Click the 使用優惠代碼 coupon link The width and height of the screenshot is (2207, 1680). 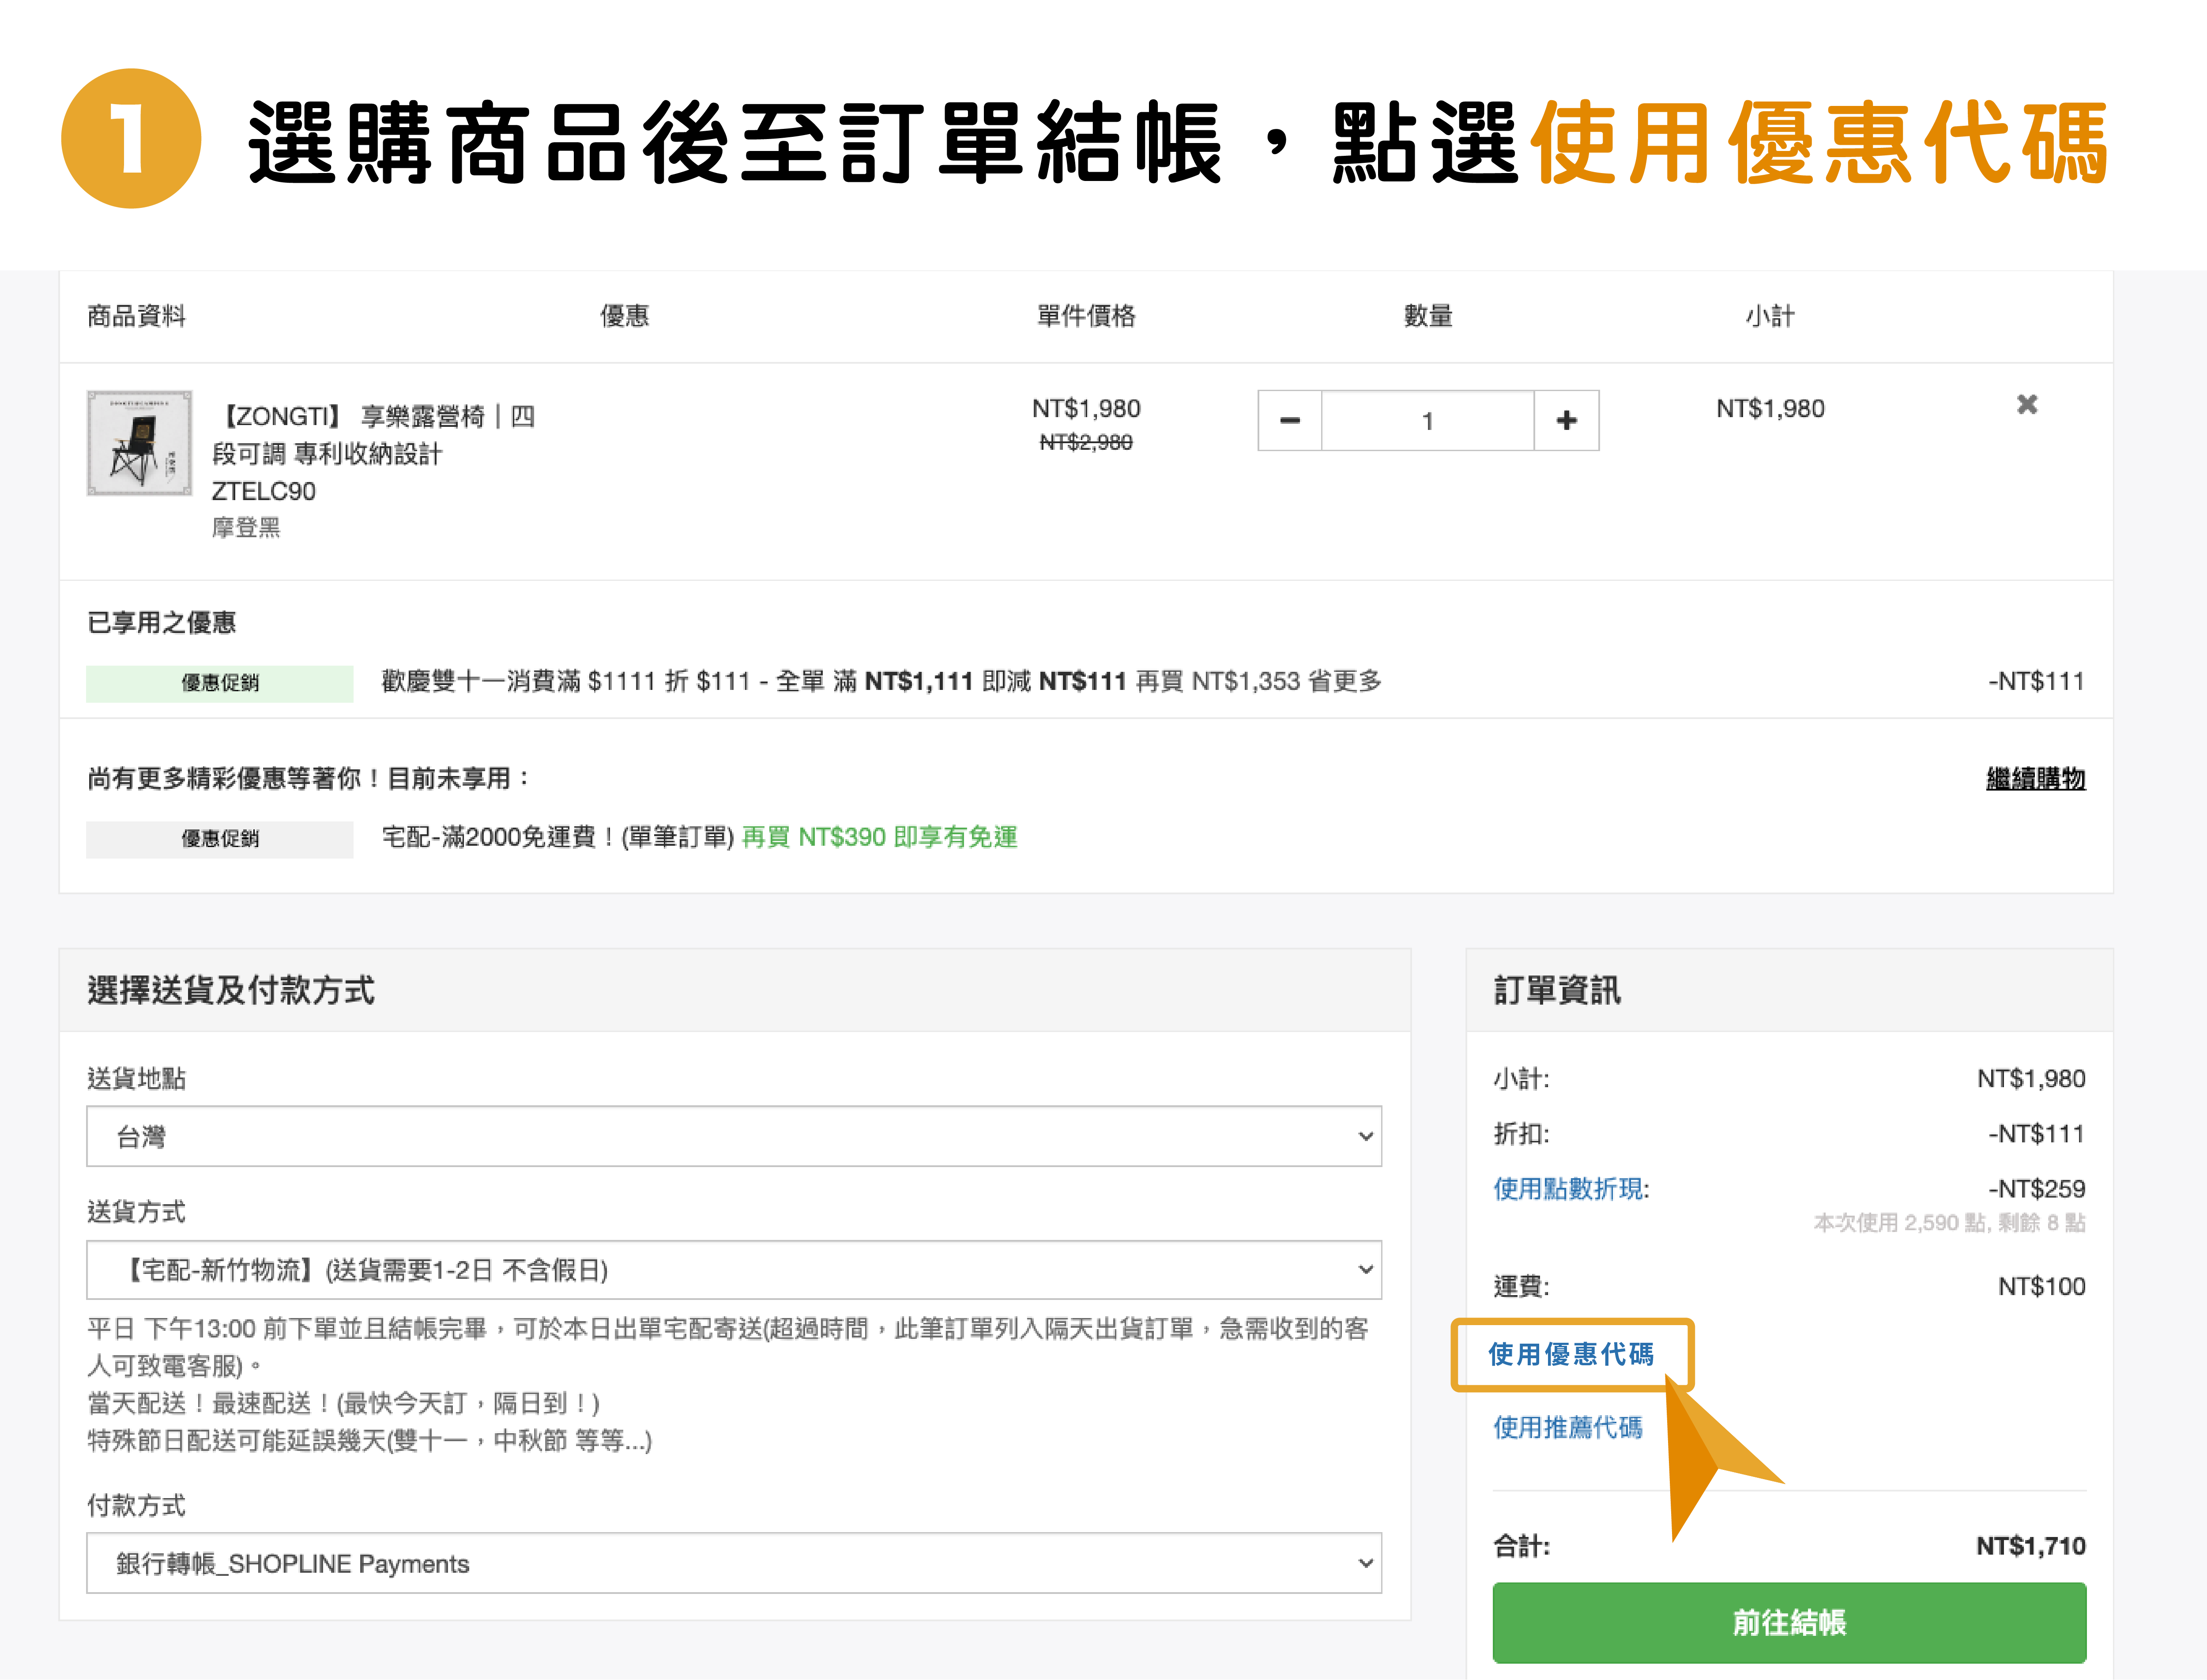click(1570, 1354)
